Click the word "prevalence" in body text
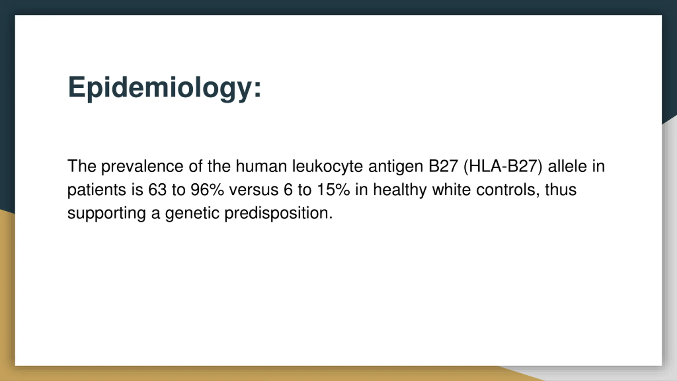Image resolution: width=677 pixels, height=381 pixels. [142, 167]
